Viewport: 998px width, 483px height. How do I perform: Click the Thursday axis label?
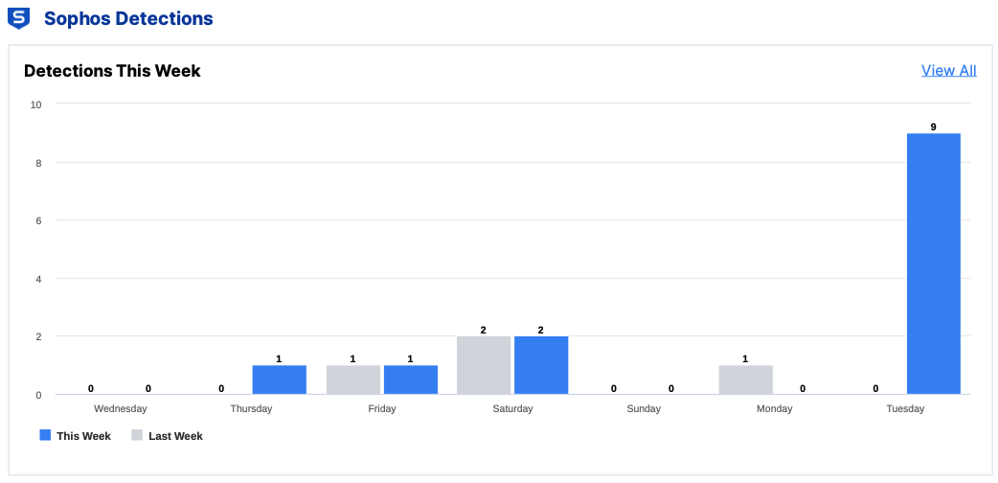251,408
